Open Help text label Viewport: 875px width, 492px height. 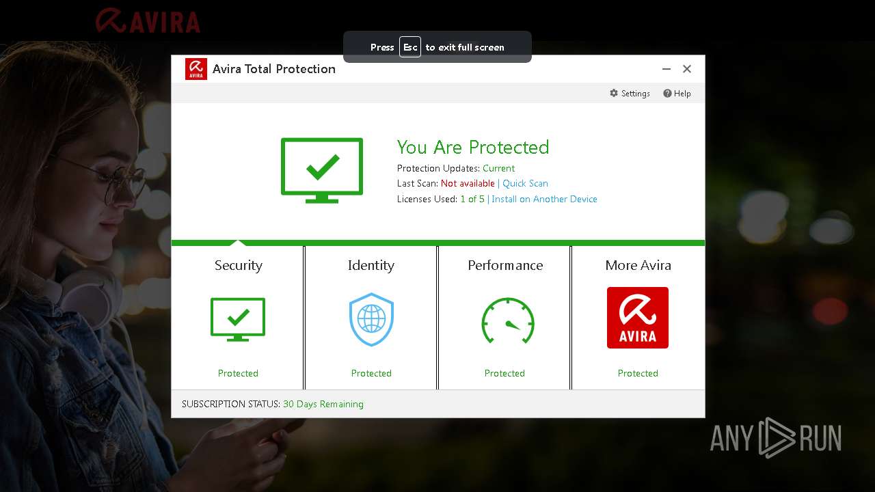pyautogui.click(x=682, y=94)
